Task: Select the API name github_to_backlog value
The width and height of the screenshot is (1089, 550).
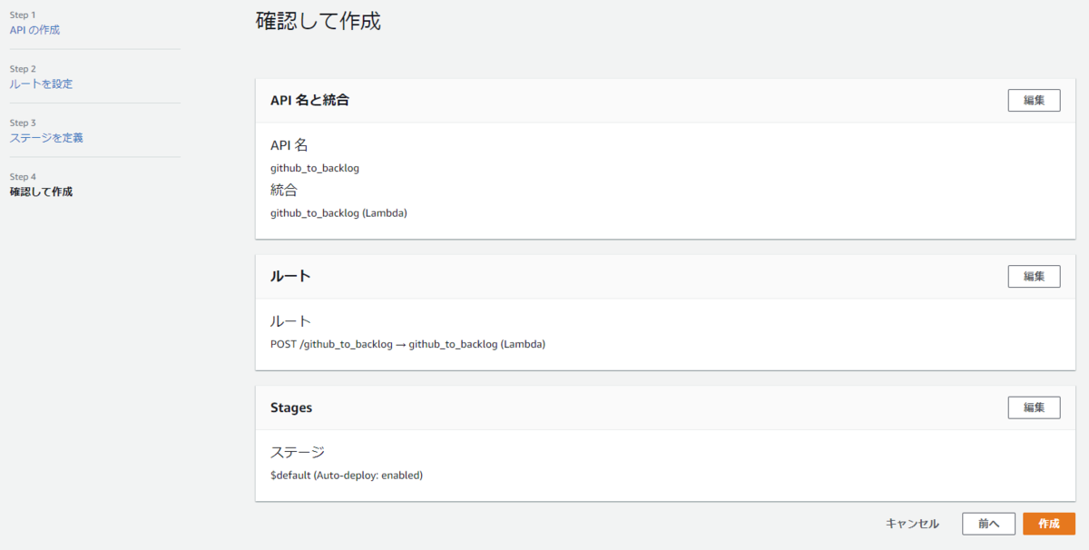Action: [314, 168]
